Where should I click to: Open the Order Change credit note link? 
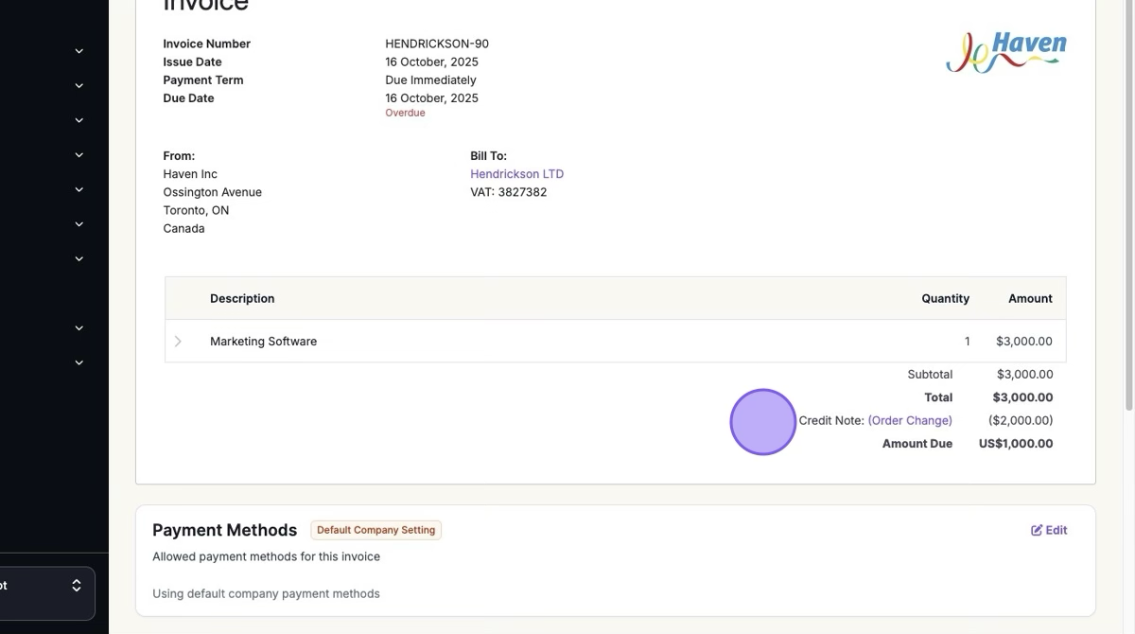coord(910,420)
